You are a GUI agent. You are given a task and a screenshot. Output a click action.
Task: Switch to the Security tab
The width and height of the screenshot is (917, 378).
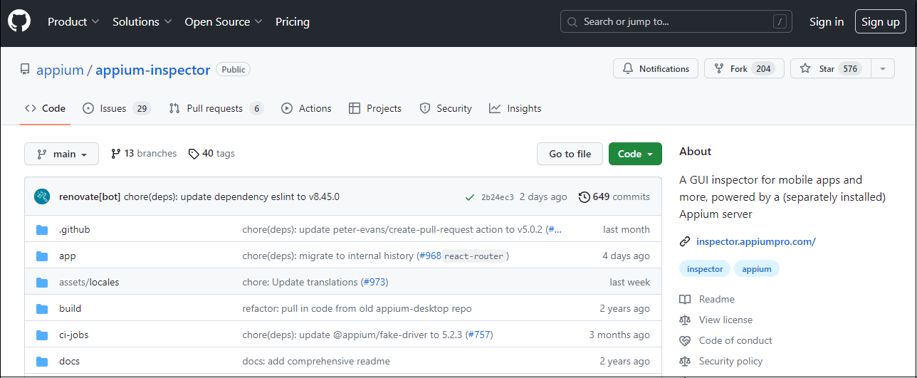click(x=446, y=108)
